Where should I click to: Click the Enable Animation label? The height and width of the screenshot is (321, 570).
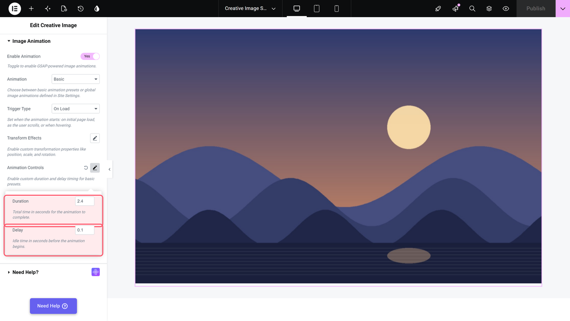[x=24, y=56]
